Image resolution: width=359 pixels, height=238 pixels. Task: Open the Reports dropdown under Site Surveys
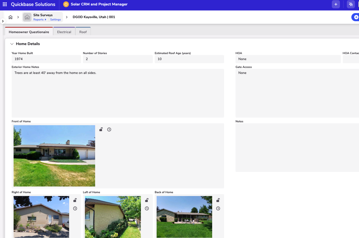pos(40,20)
